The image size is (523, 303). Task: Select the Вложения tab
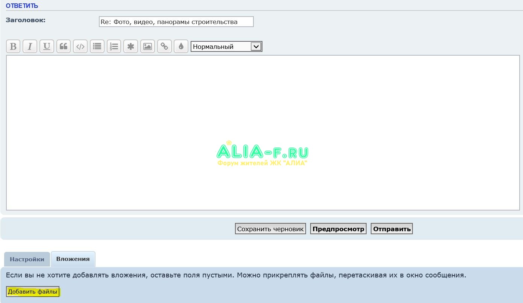(x=73, y=259)
